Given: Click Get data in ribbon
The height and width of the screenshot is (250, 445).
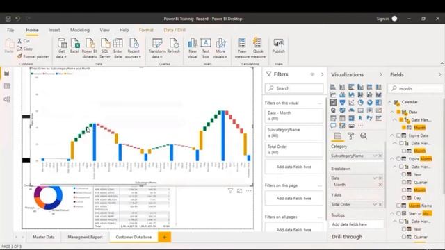Looking at the screenshot, I should pos(62,48).
